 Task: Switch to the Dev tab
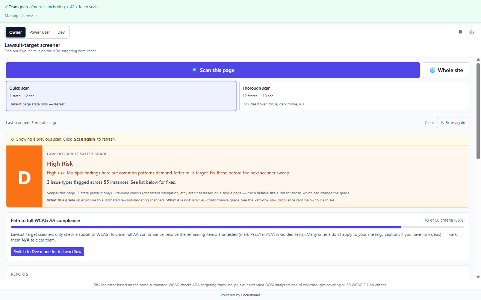(x=61, y=32)
